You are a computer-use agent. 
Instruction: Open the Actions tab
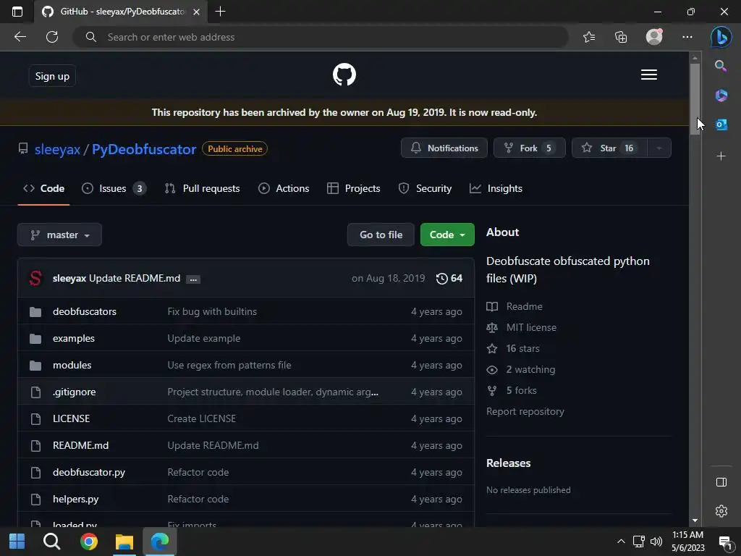click(284, 189)
